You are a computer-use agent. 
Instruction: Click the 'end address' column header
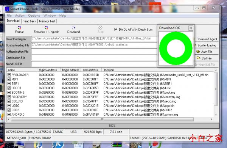(91, 70)
